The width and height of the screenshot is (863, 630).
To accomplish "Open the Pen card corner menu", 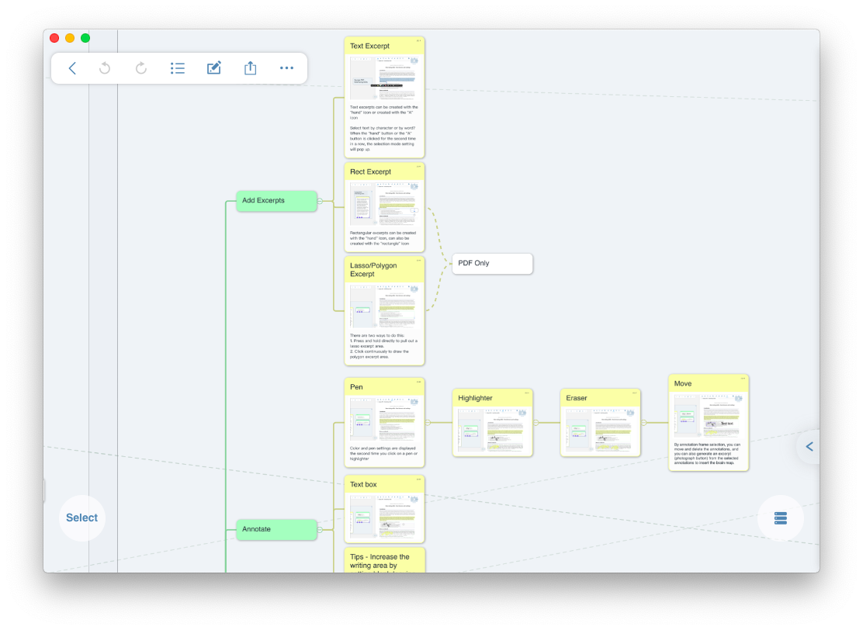I will [418, 381].
